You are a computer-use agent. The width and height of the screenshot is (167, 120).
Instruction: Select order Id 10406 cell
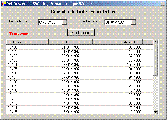tap(28, 73)
